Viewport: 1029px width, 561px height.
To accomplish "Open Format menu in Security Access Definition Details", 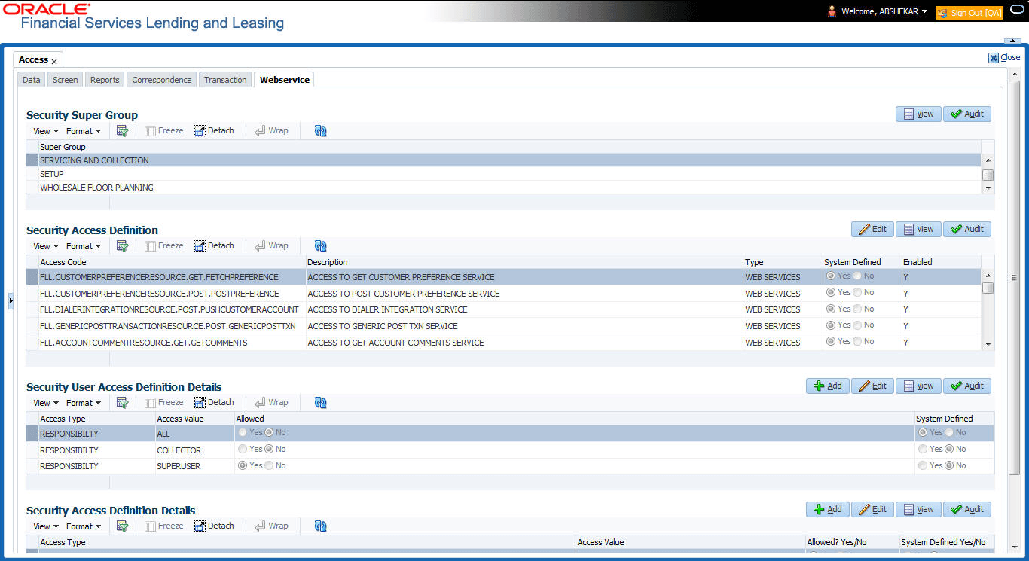I will coord(84,526).
